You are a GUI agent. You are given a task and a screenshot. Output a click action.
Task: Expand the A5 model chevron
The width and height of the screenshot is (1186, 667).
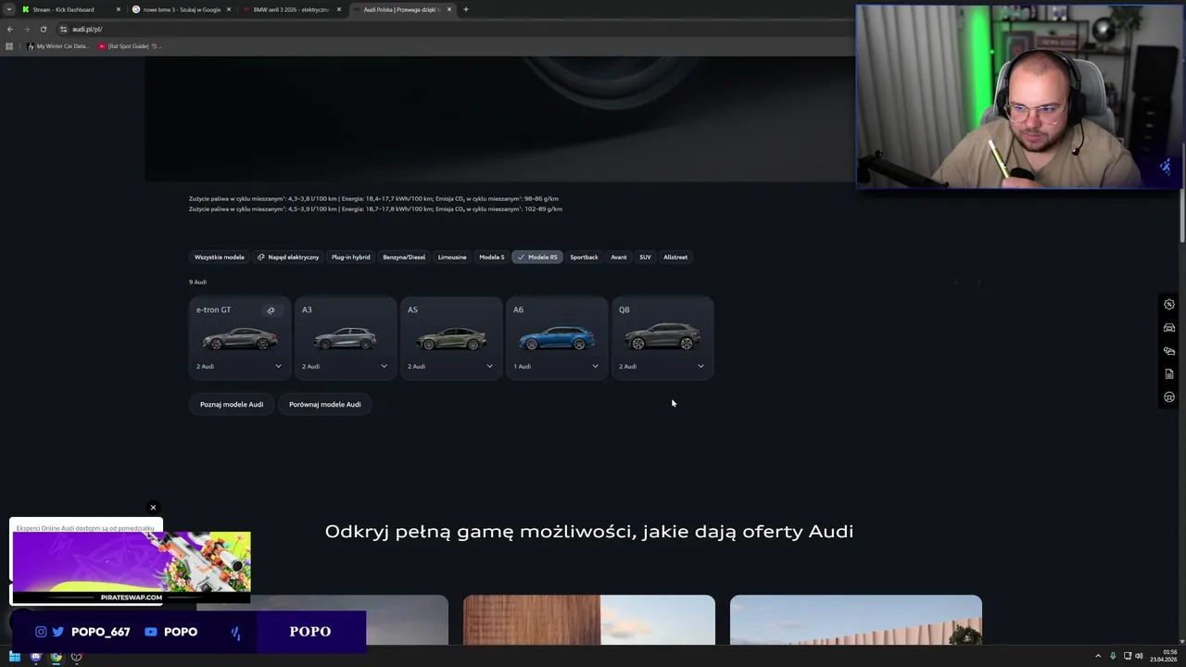489,366
